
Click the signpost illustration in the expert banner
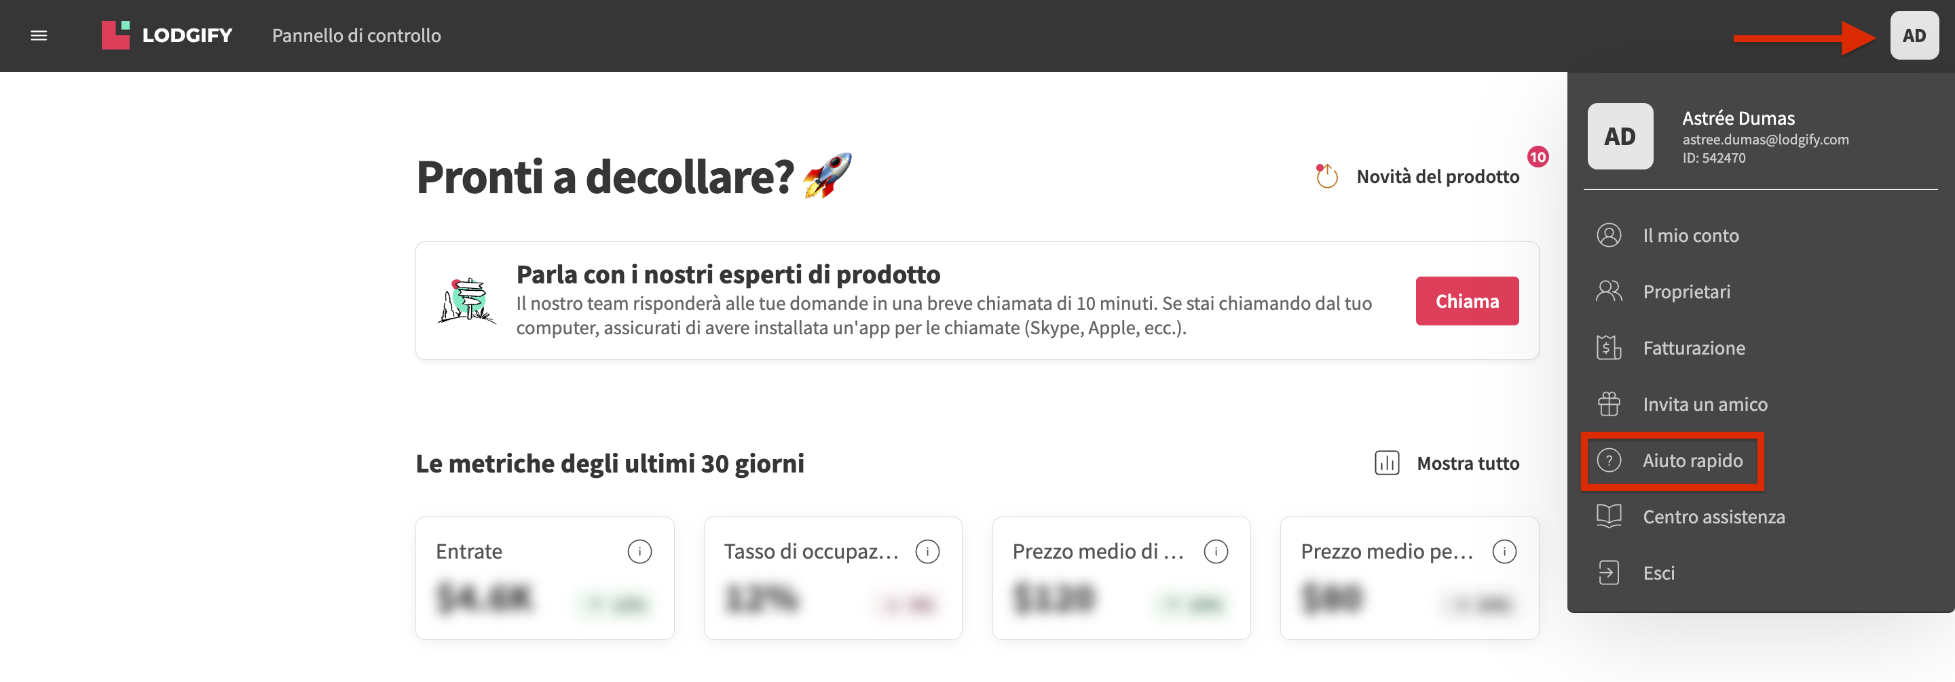(467, 301)
